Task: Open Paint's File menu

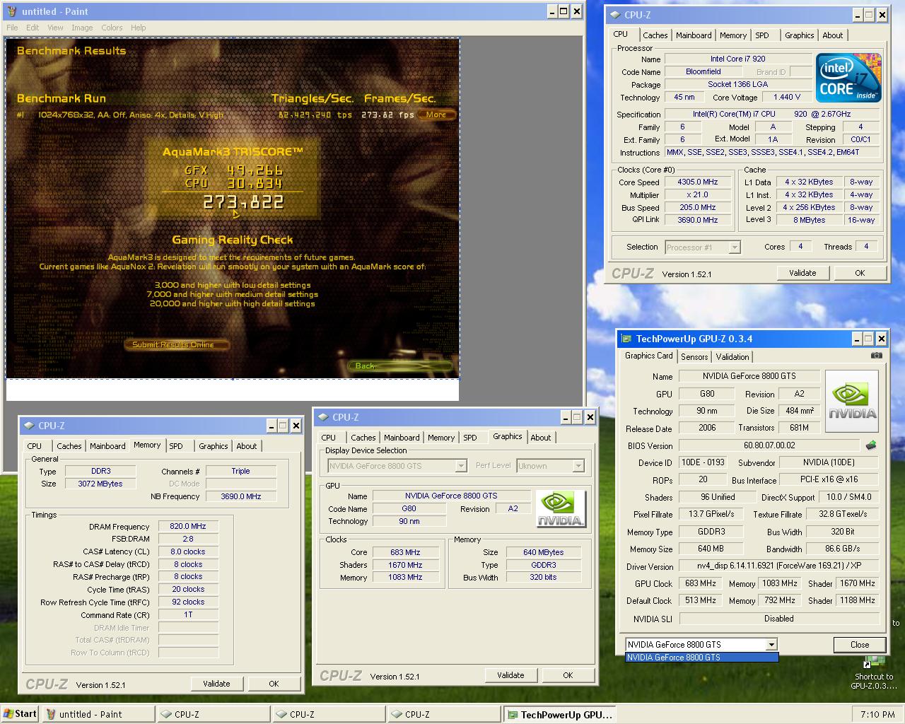Action: pyautogui.click(x=12, y=28)
